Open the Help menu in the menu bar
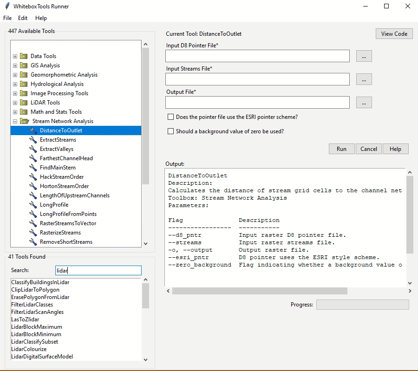Image resolution: width=418 pixels, height=371 pixels. pyautogui.click(x=41, y=18)
